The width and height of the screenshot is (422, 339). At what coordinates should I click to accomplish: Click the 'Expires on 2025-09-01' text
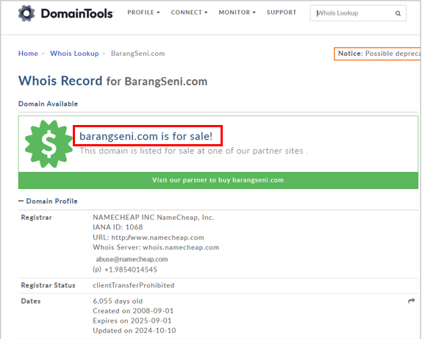[132, 321]
